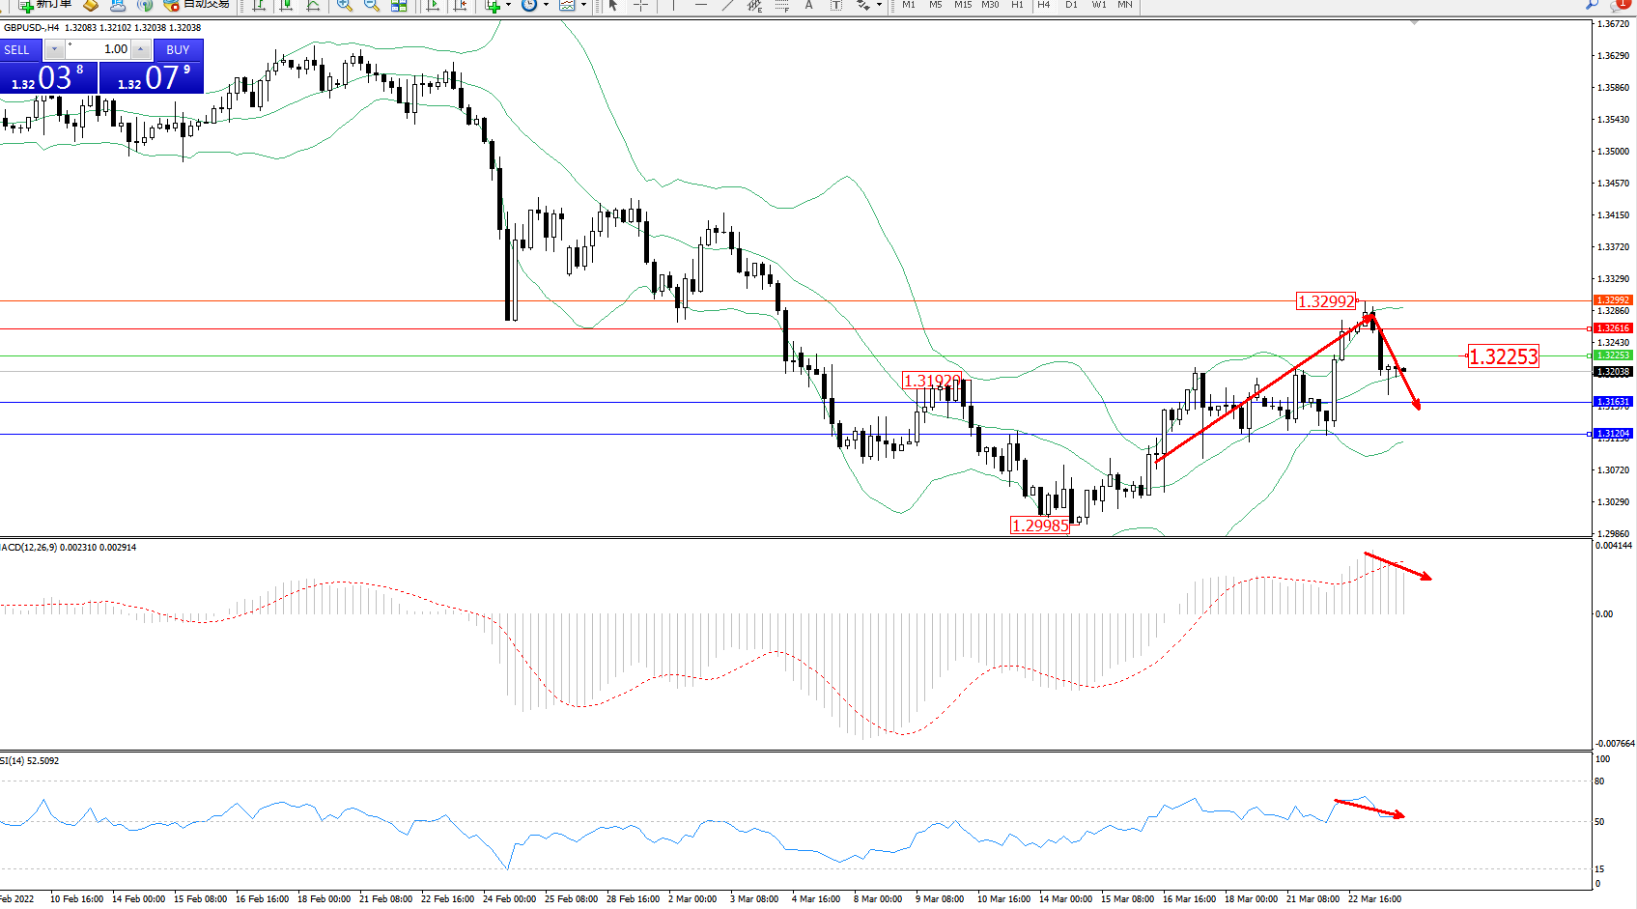
Task: Switch to the D1 timeframe
Action: [x=1071, y=5]
